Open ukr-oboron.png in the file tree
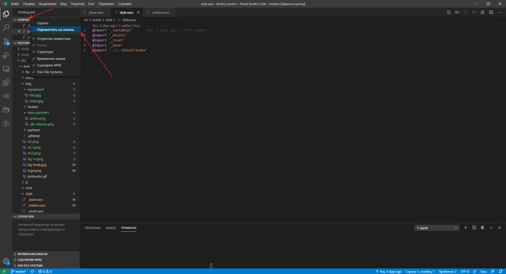The width and height of the screenshot is (506, 274). click(x=46, y=124)
